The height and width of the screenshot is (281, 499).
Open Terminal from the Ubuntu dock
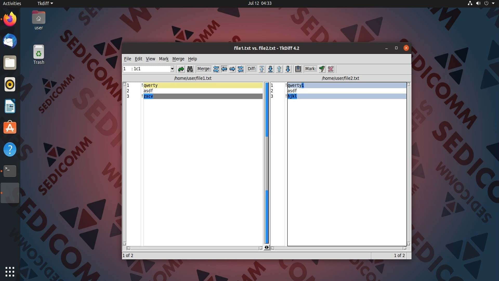[10, 171]
